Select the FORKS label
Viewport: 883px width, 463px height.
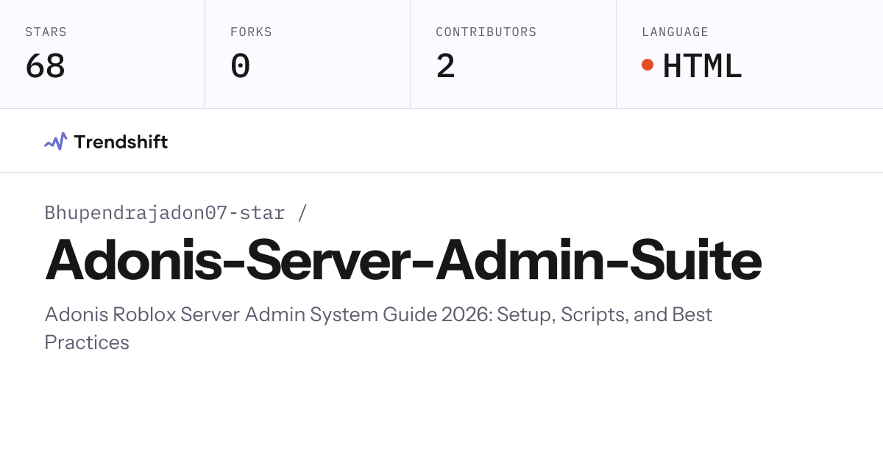(251, 32)
